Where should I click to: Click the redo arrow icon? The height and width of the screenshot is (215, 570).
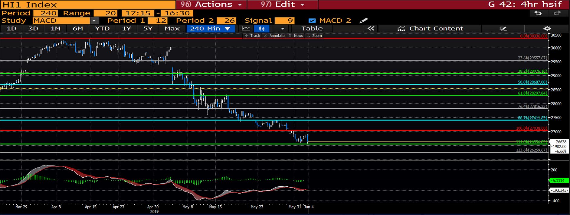coord(557,13)
